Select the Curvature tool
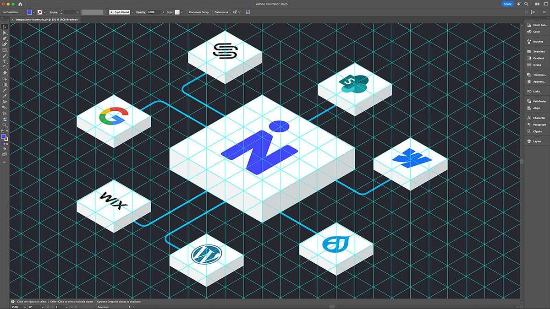This screenshot has width=550, height=309. 5,44
